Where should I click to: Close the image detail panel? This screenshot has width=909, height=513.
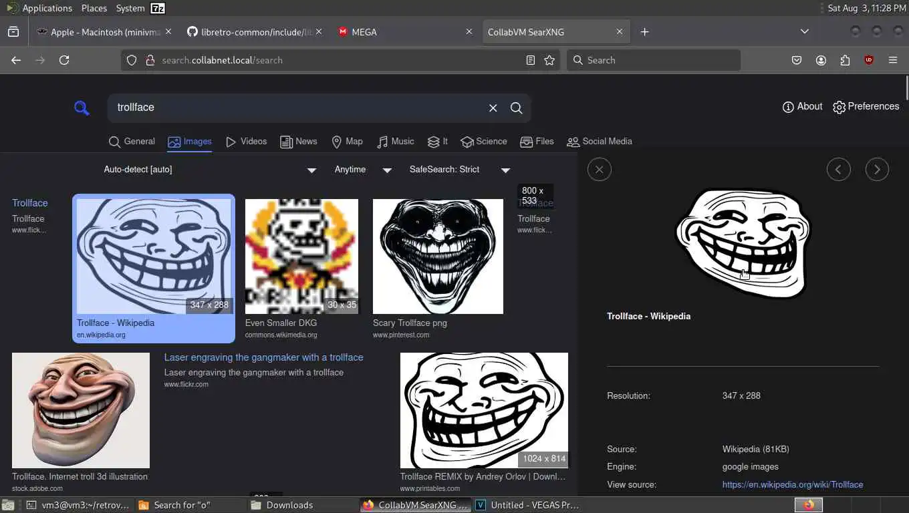[x=600, y=170]
